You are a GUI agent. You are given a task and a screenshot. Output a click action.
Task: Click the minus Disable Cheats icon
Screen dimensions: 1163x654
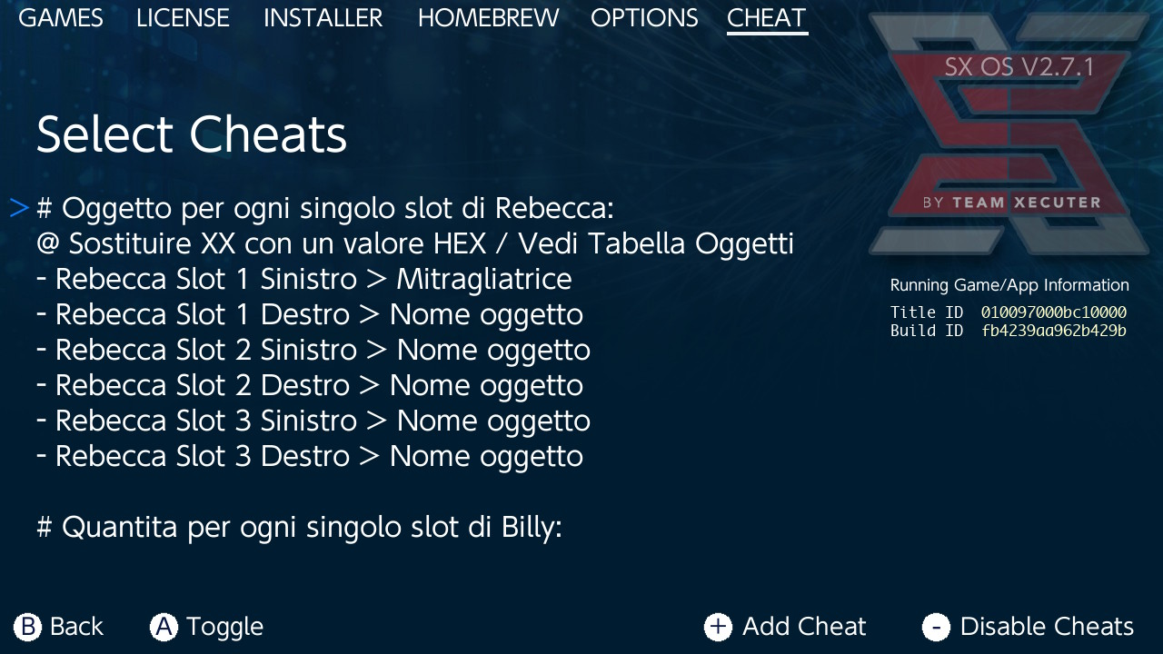[x=936, y=627]
